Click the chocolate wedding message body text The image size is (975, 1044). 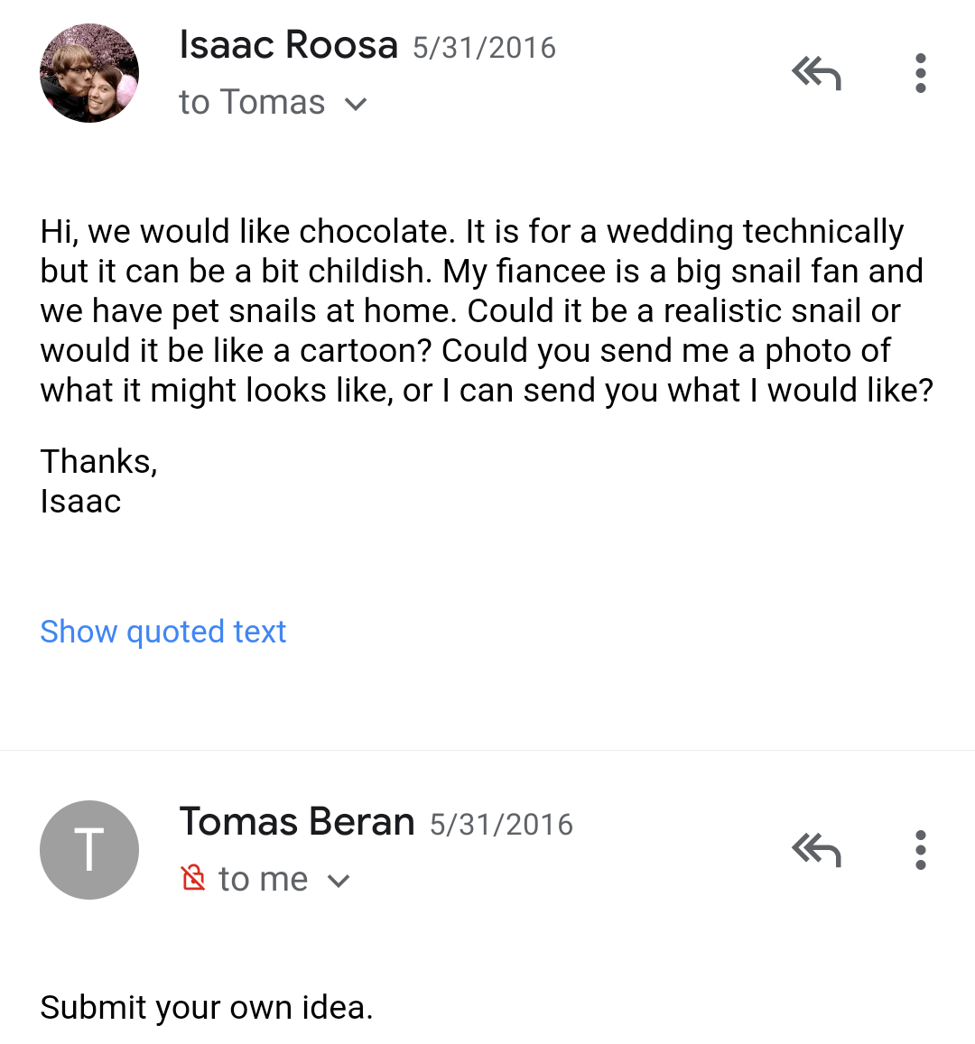point(469,310)
